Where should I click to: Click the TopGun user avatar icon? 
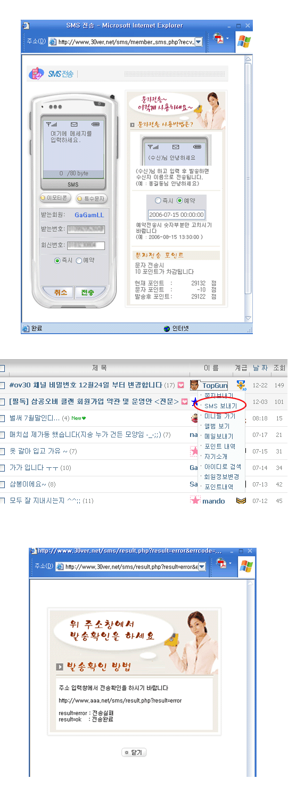[x=195, y=385]
